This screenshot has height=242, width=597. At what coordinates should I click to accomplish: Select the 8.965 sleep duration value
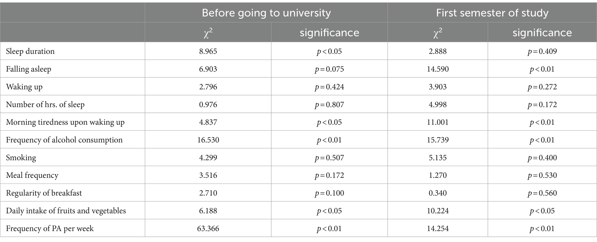click(x=208, y=51)
